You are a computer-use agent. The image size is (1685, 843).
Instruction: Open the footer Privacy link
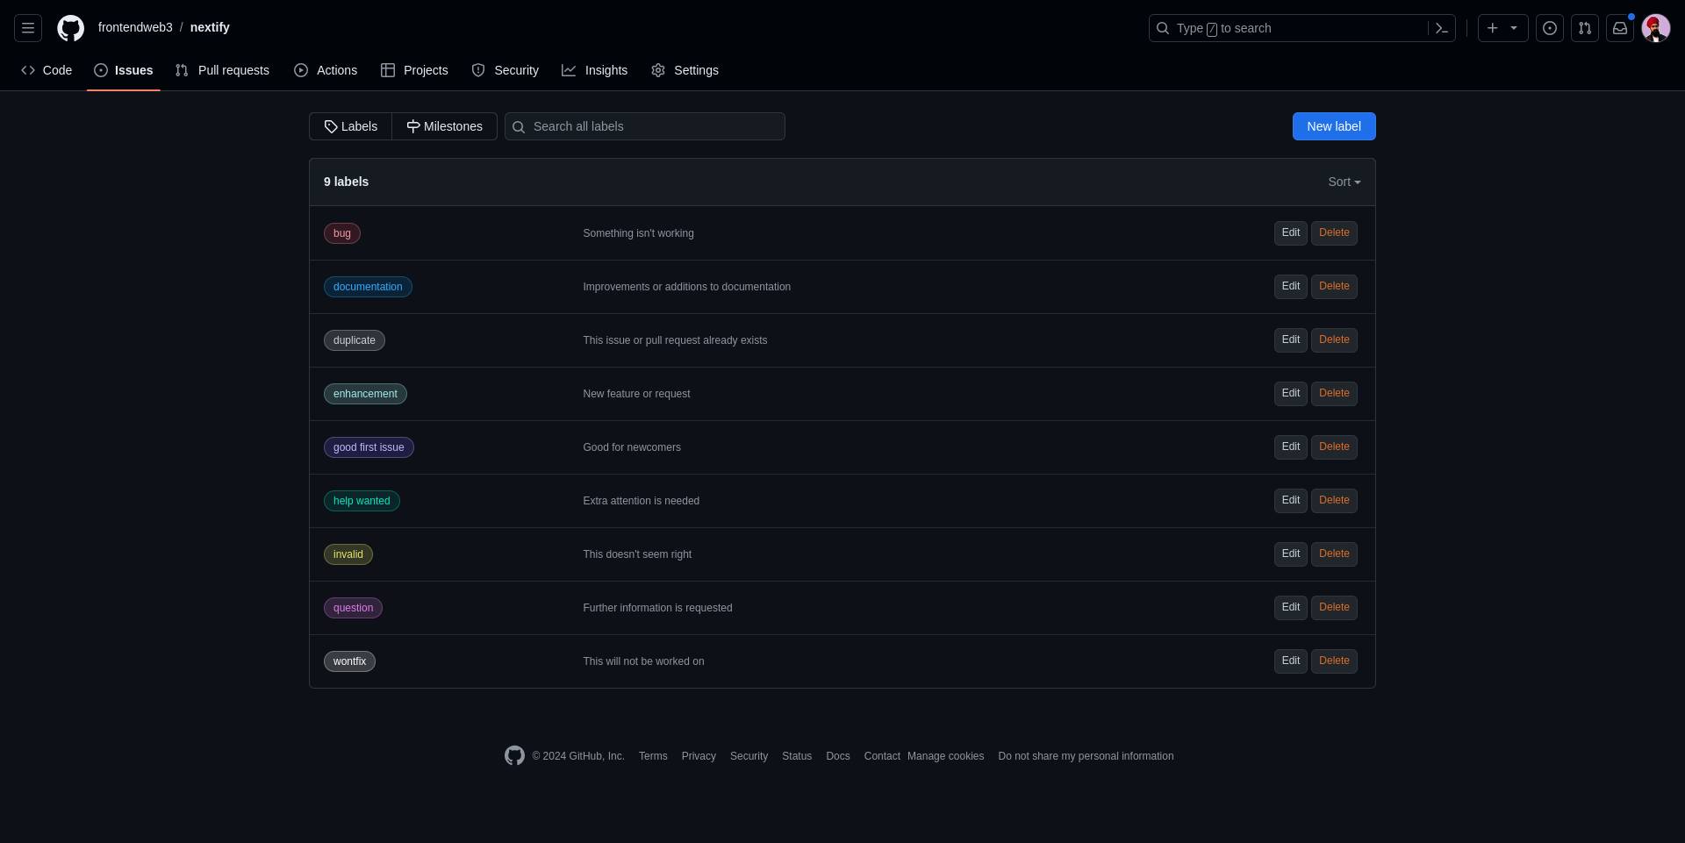pos(699,756)
